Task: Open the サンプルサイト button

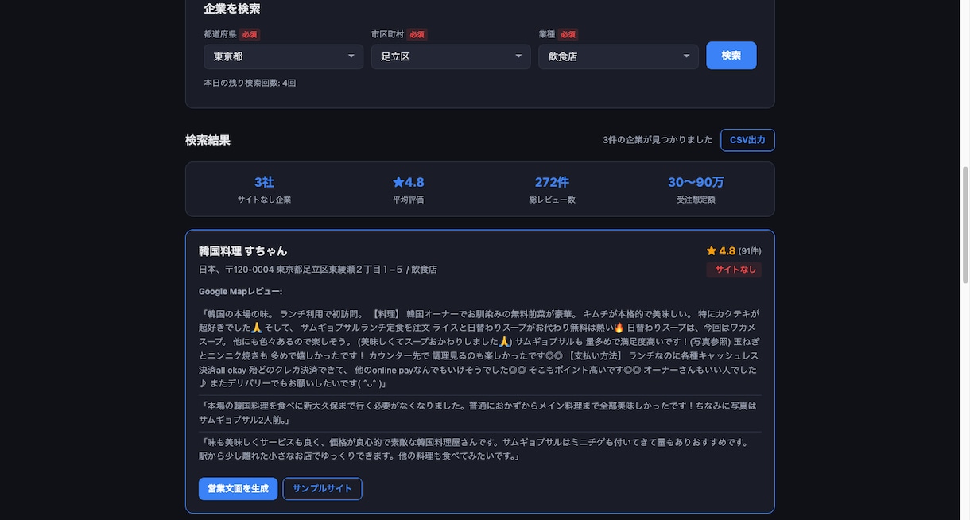Action: tap(322, 489)
